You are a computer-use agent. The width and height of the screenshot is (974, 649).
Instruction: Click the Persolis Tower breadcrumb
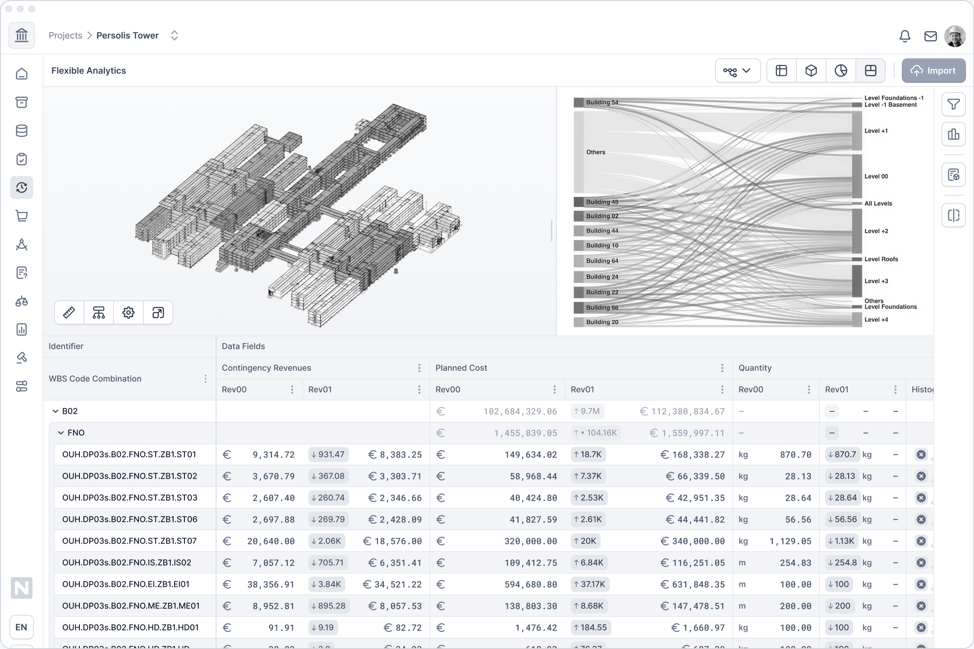128,36
